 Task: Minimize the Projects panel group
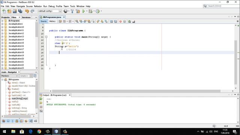point(36,17)
